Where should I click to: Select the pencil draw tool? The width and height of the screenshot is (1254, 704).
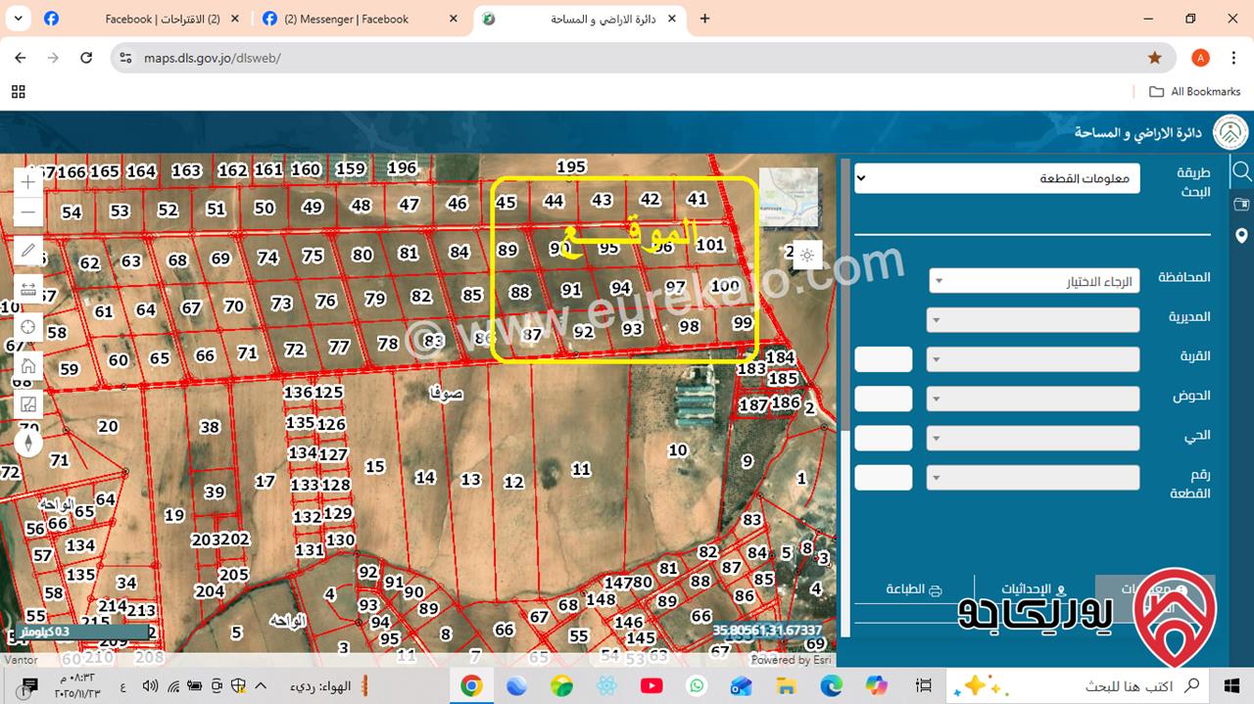tap(28, 252)
